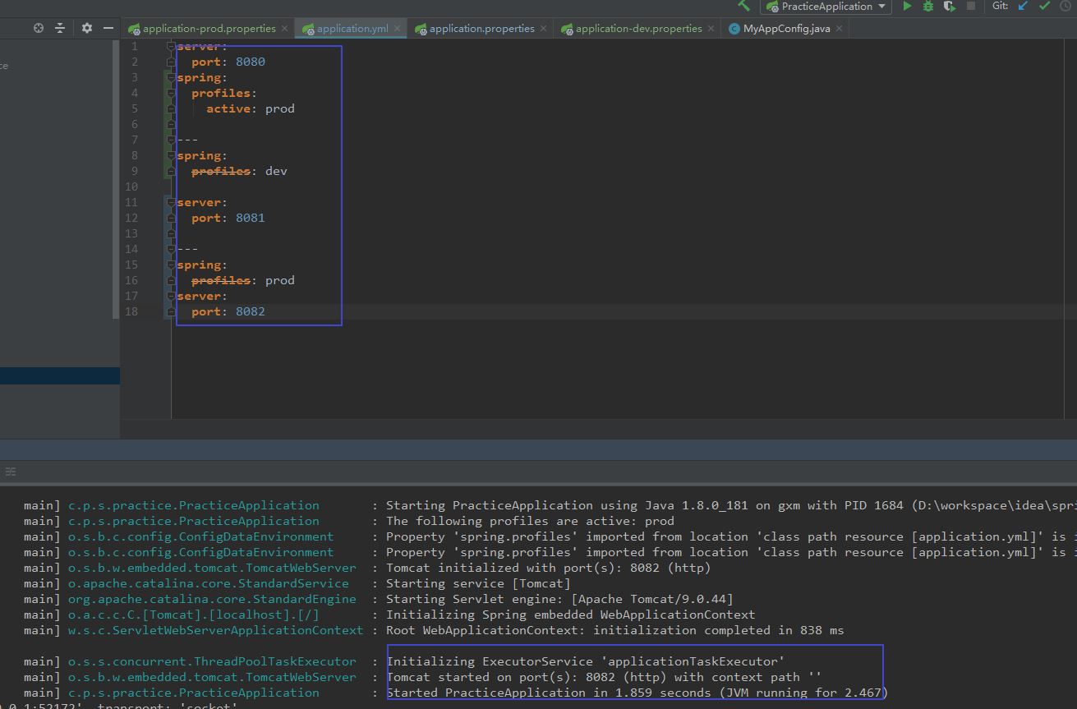The height and width of the screenshot is (709, 1077).
Task: Close the MyAppConfig.java tab
Action: pyautogui.click(x=839, y=28)
